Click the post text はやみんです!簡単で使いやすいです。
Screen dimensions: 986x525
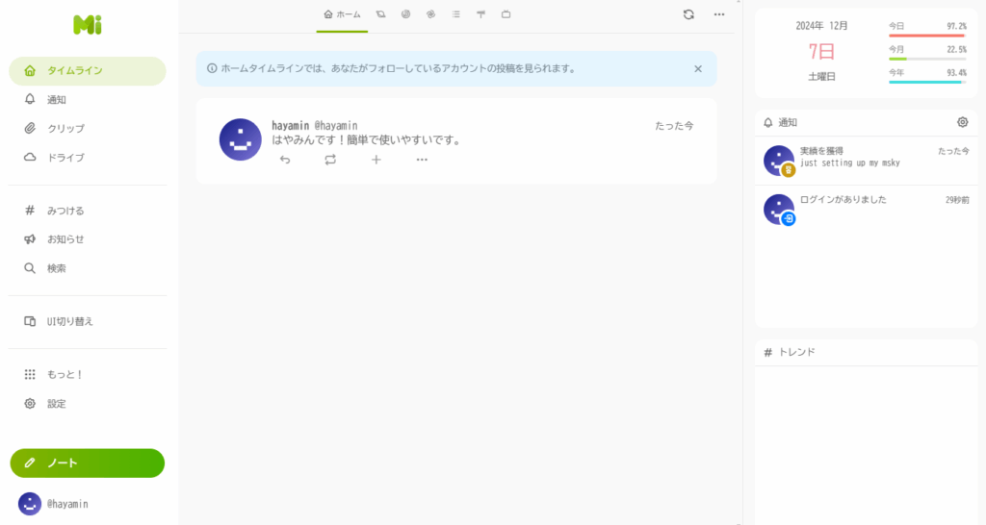click(x=367, y=140)
